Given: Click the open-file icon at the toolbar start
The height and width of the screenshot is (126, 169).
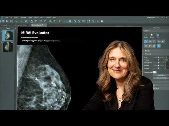Looking at the screenshot, I should coord(3,21).
